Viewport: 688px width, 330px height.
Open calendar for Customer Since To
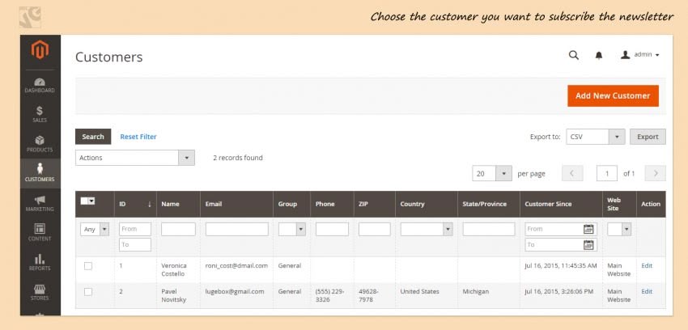tap(588, 244)
